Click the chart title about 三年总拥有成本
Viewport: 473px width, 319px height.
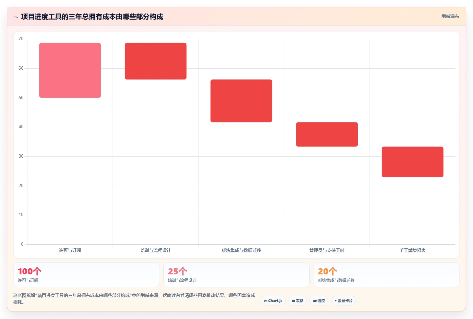tap(92, 17)
